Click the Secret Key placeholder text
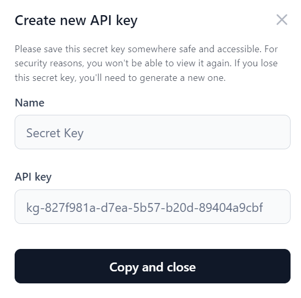The height and width of the screenshot is (298, 301). (55, 133)
